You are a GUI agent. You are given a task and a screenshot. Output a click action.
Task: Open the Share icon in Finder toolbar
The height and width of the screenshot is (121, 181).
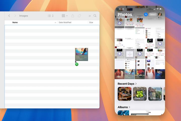pyautogui.click(x=73, y=16)
